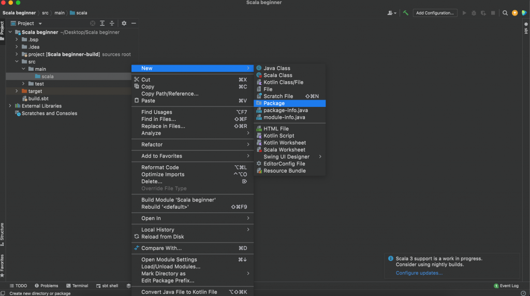Click Add Configuration... button
530x296 pixels.
[x=435, y=13]
